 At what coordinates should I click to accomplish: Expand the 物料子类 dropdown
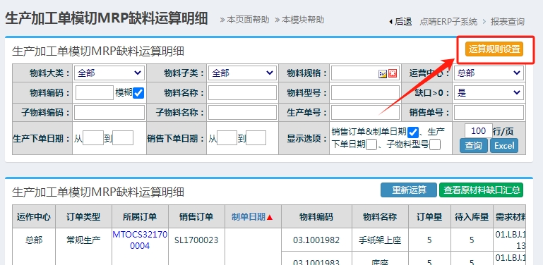pos(242,73)
